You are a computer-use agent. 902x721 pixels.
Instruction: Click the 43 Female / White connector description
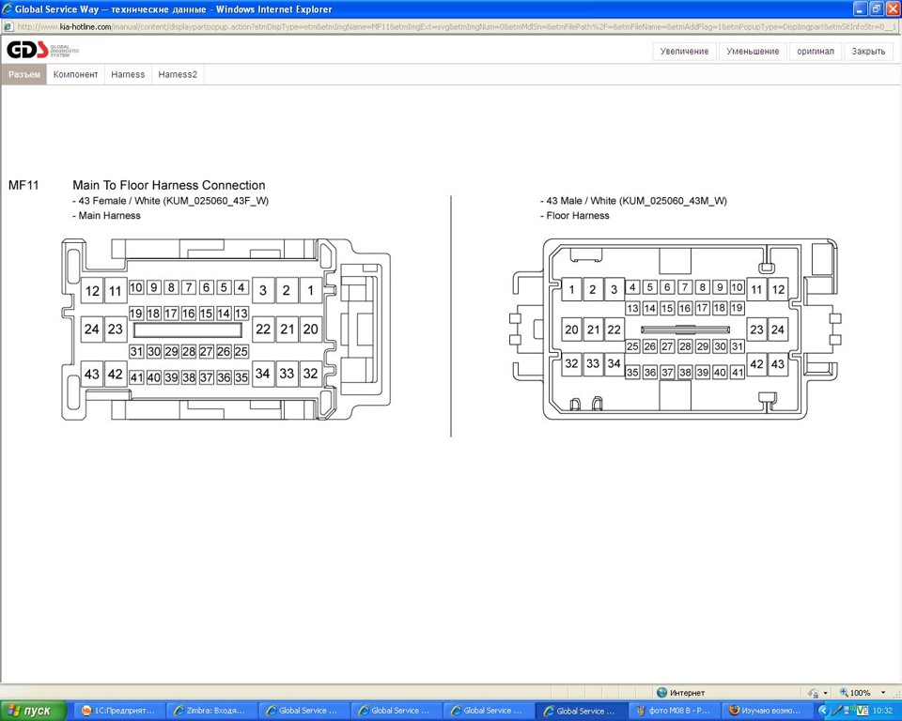coord(170,201)
